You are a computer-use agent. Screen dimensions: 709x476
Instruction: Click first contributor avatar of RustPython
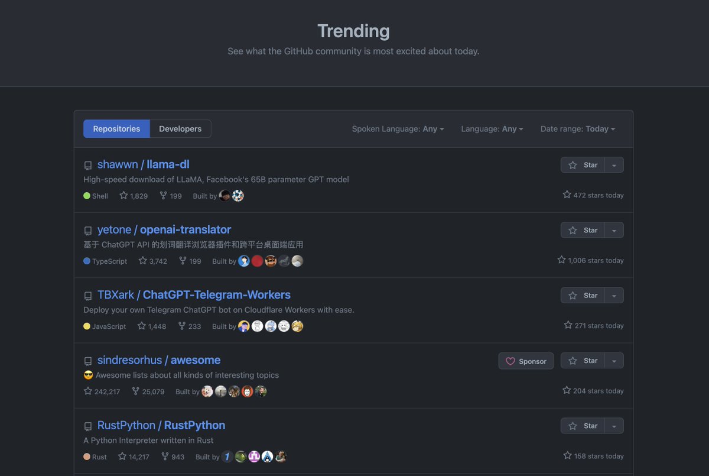[227, 456]
